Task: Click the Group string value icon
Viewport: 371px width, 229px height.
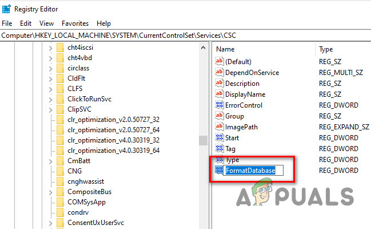Action: click(219, 116)
